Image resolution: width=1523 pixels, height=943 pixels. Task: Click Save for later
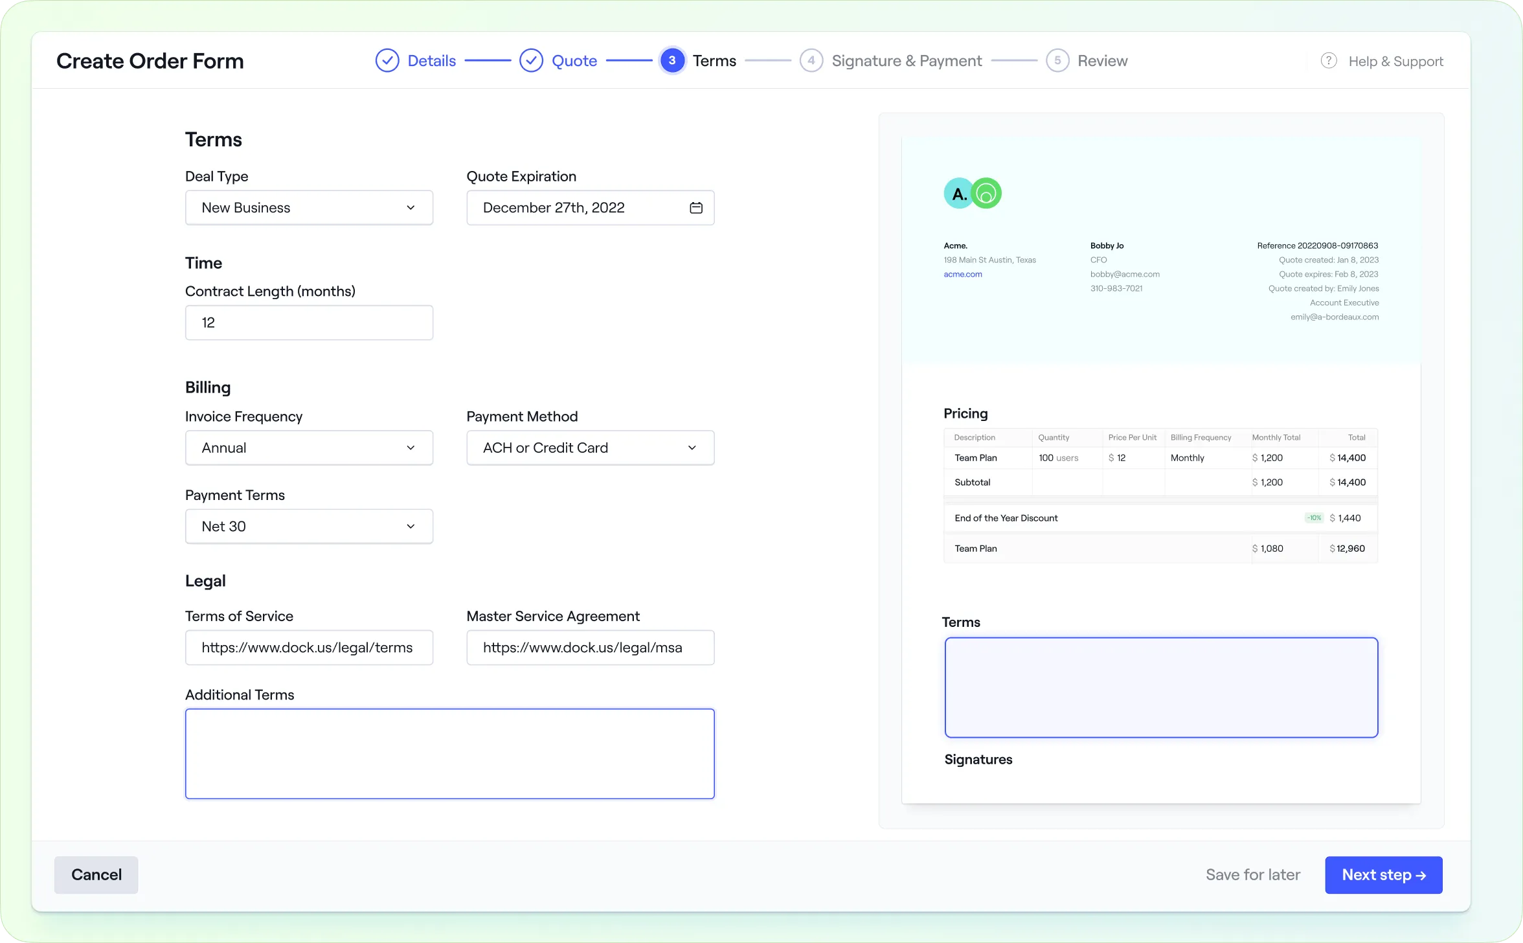(1252, 875)
